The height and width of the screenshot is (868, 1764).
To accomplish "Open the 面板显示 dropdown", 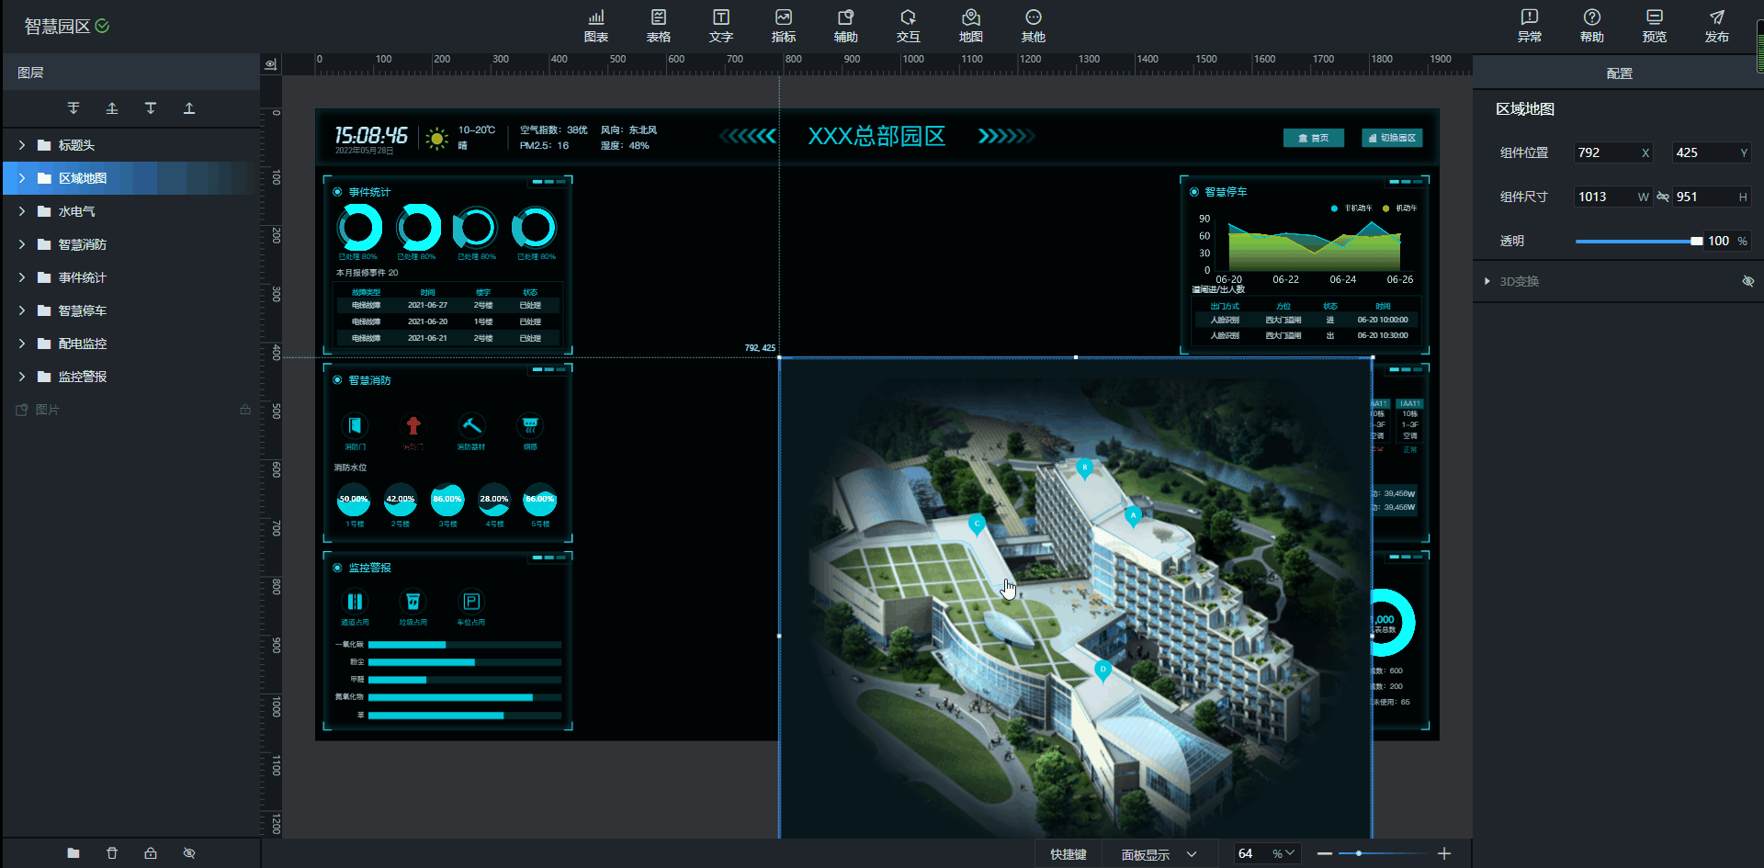I will coord(1159,854).
